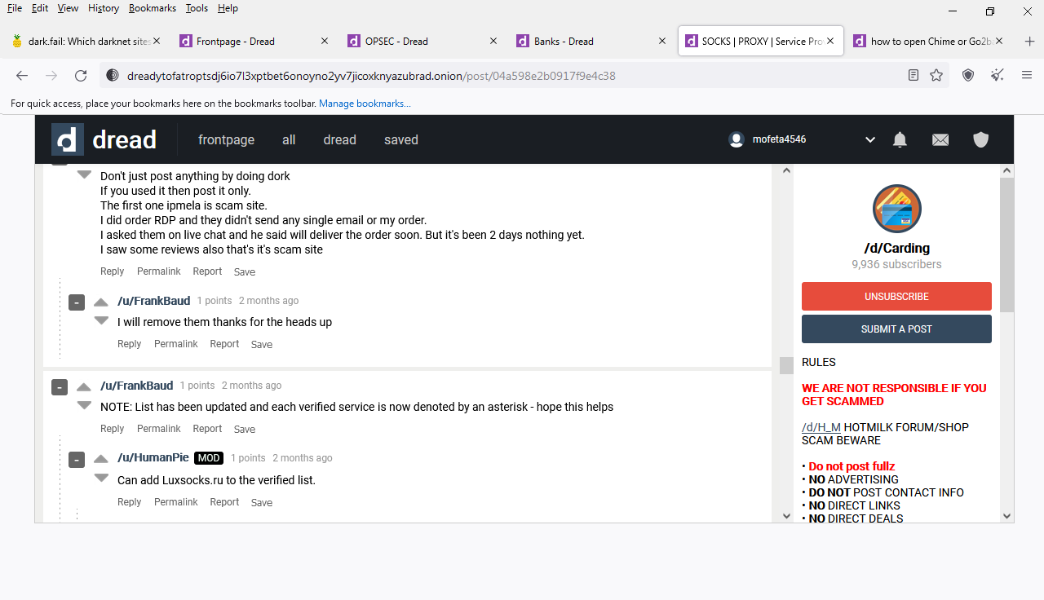Downvote FrankBaud's 'NOTE: List has been updated' comment
Screen dimensions: 1044x600
point(84,405)
